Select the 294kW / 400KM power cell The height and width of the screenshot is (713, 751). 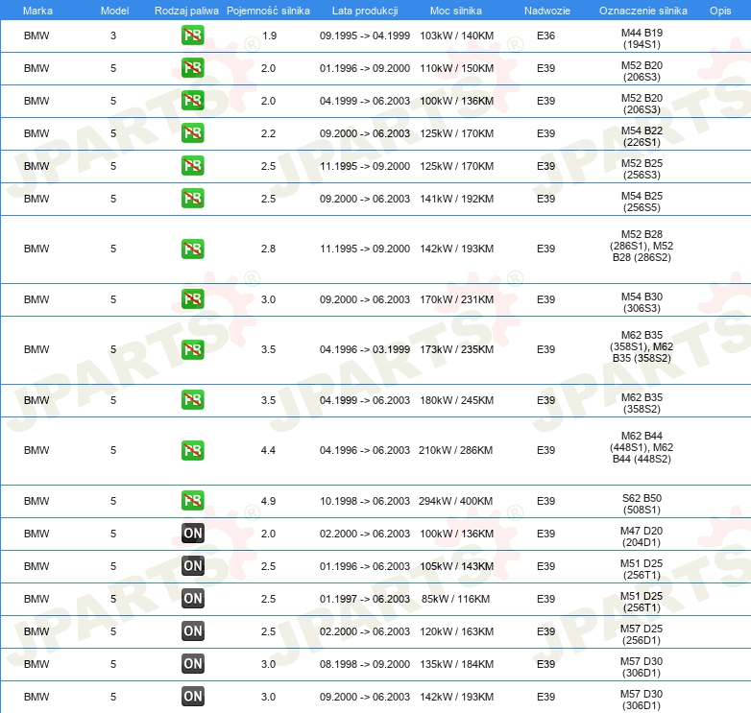pos(455,501)
